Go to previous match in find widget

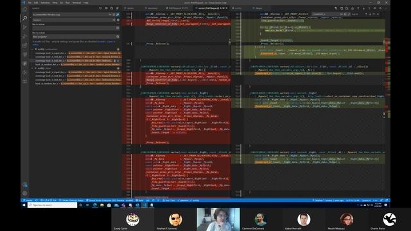(x=366, y=14)
